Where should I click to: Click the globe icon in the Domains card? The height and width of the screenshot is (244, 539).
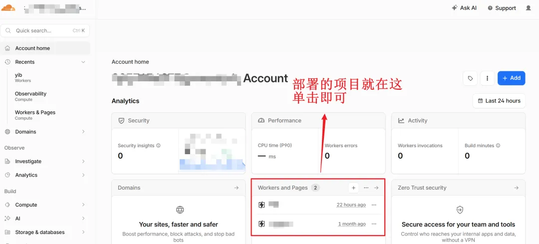pos(180,210)
